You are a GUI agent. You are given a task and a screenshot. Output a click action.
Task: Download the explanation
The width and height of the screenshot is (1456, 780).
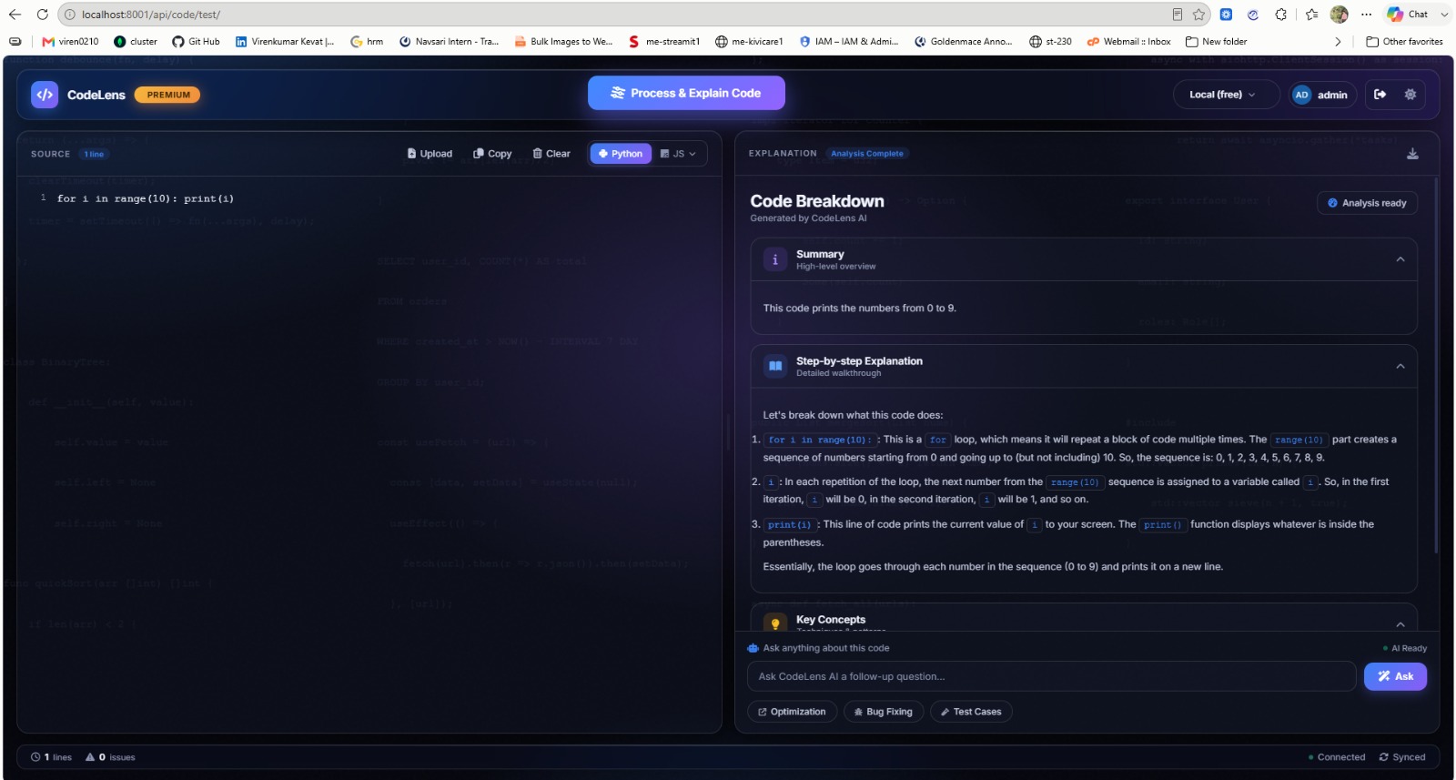[x=1412, y=154]
